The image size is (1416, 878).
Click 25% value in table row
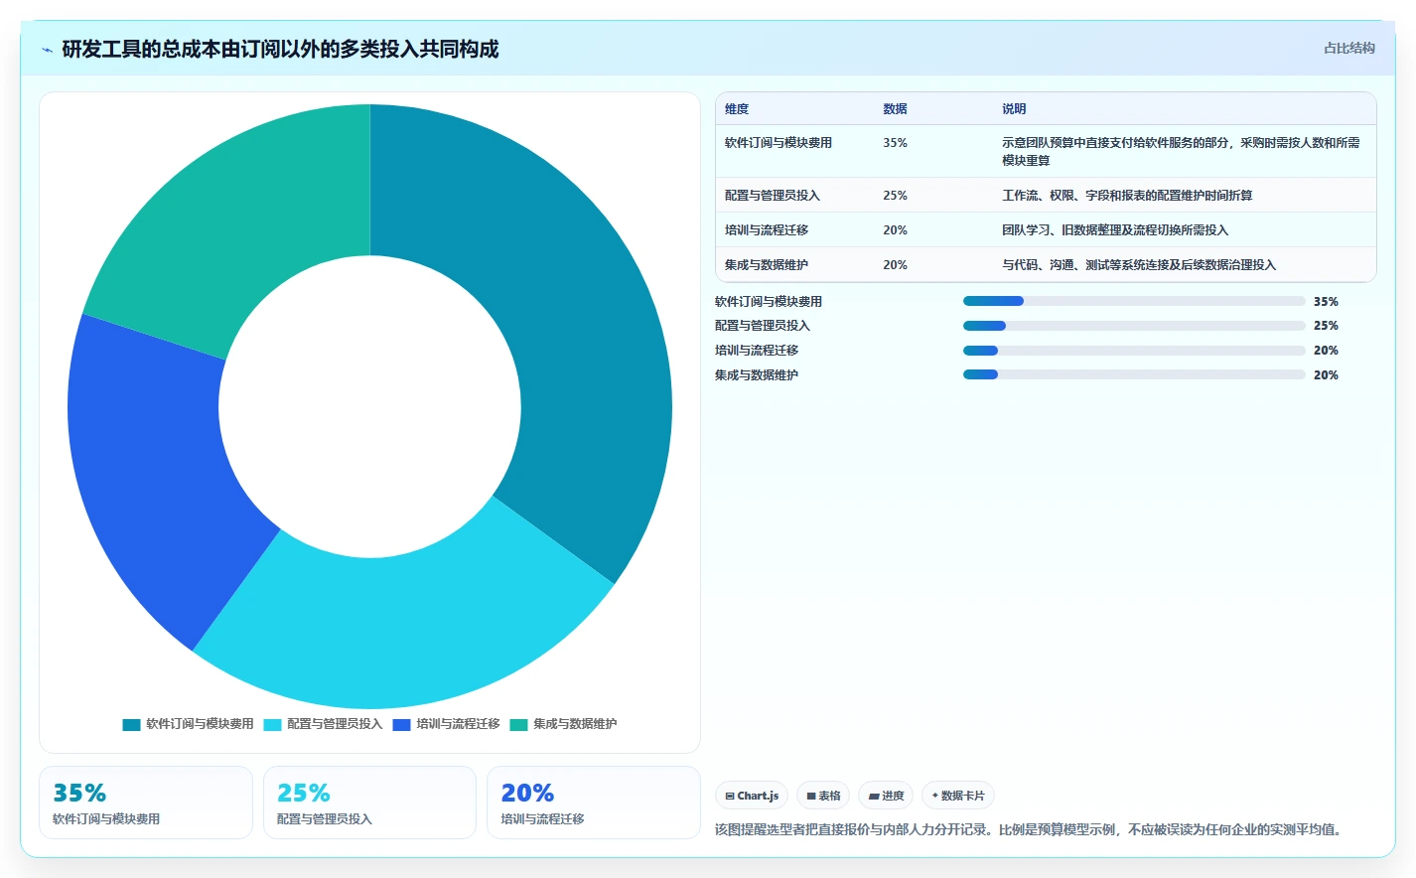click(895, 196)
